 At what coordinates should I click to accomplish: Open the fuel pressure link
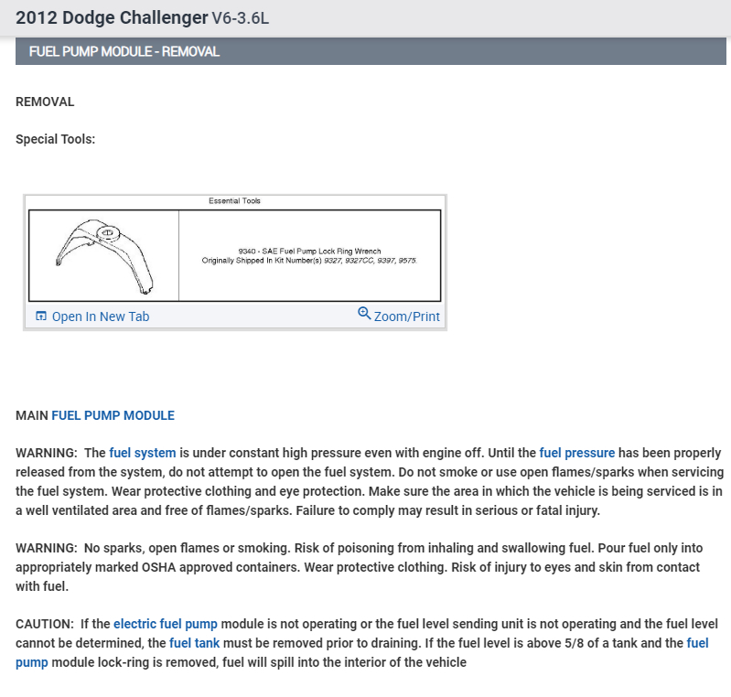click(576, 453)
